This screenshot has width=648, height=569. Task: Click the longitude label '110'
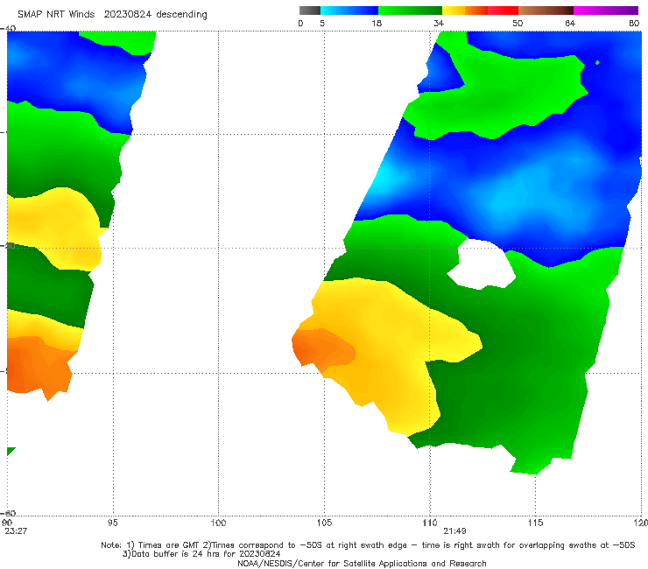pos(430,523)
